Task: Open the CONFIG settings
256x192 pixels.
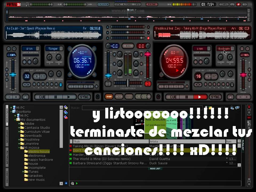Action: (224, 5)
